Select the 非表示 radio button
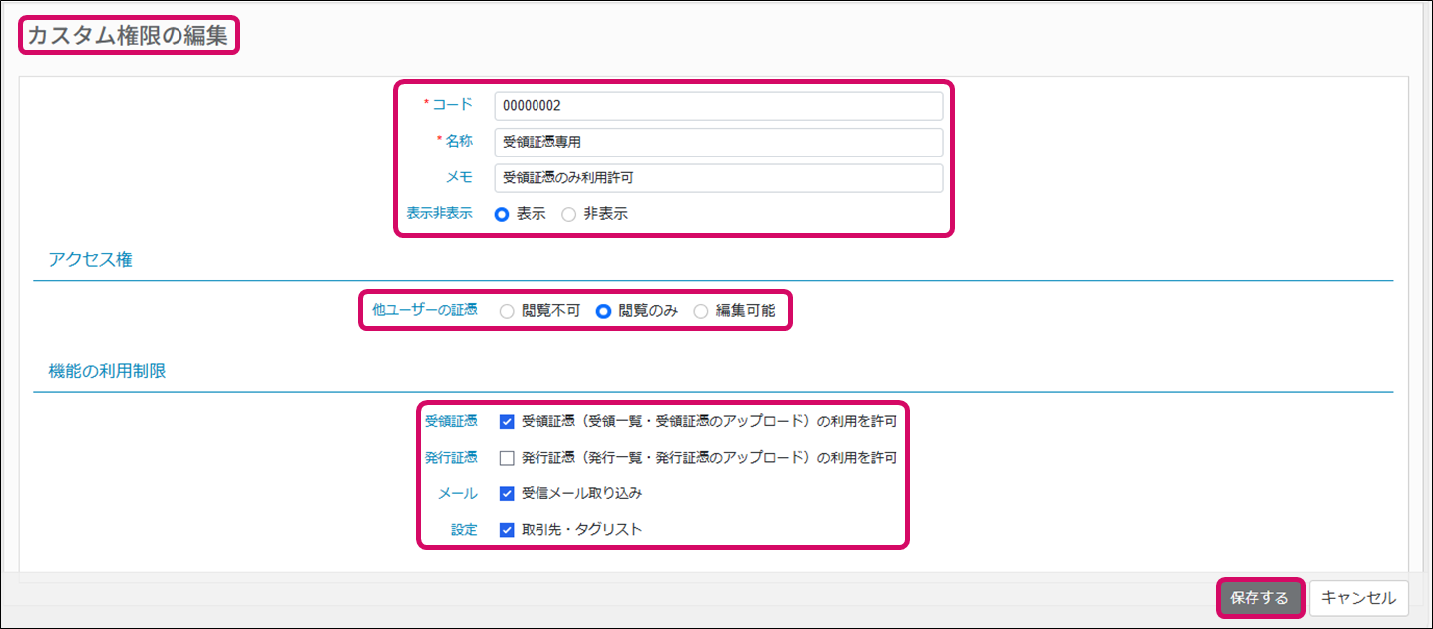 click(569, 214)
